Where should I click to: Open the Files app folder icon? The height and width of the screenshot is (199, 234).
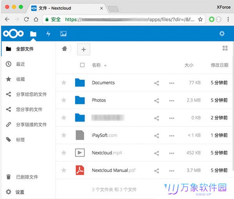[x=33, y=34]
